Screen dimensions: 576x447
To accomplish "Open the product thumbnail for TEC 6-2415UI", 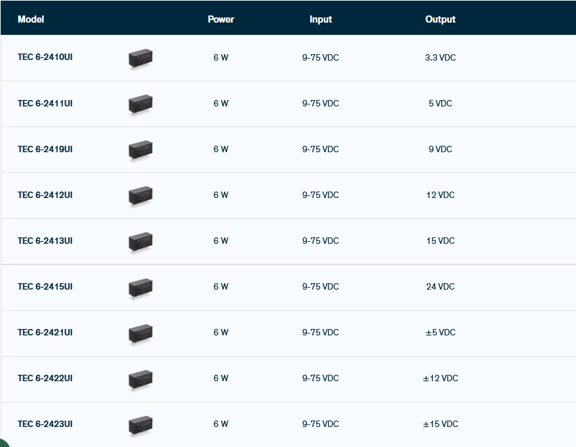I will point(141,288).
